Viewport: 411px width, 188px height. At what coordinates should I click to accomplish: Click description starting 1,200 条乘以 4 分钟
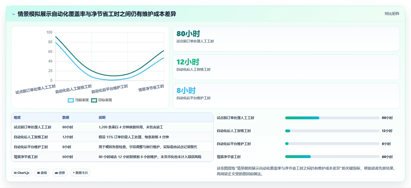pos(131,127)
